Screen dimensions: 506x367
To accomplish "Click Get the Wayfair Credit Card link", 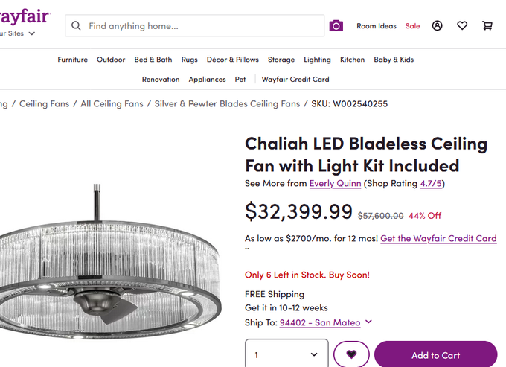I will (438, 239).
